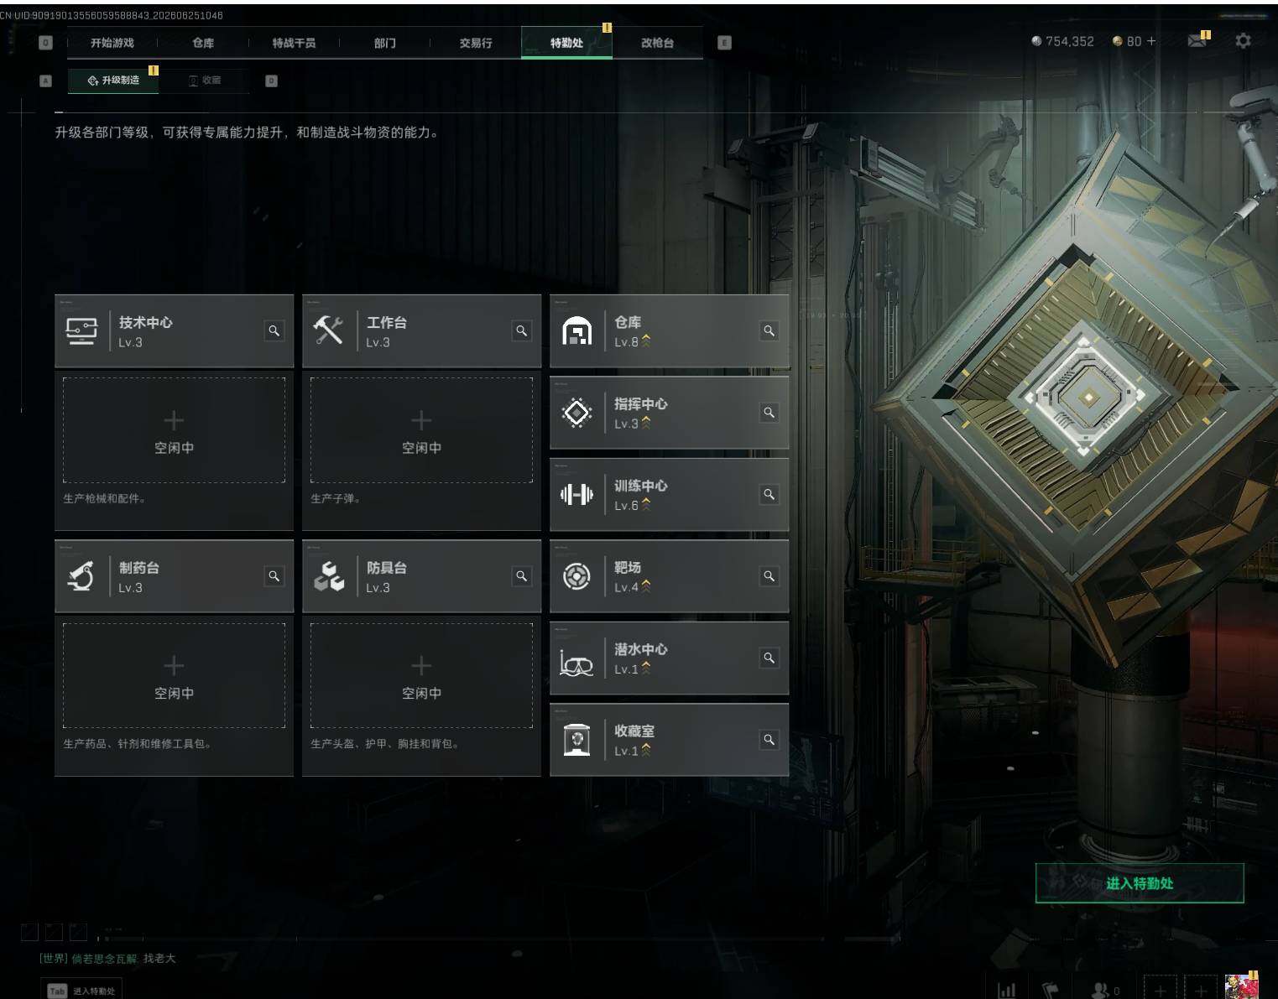1278x999 pixels.
Task: Click the 训练中心 dumbbell icon
Action: (576, 495)
